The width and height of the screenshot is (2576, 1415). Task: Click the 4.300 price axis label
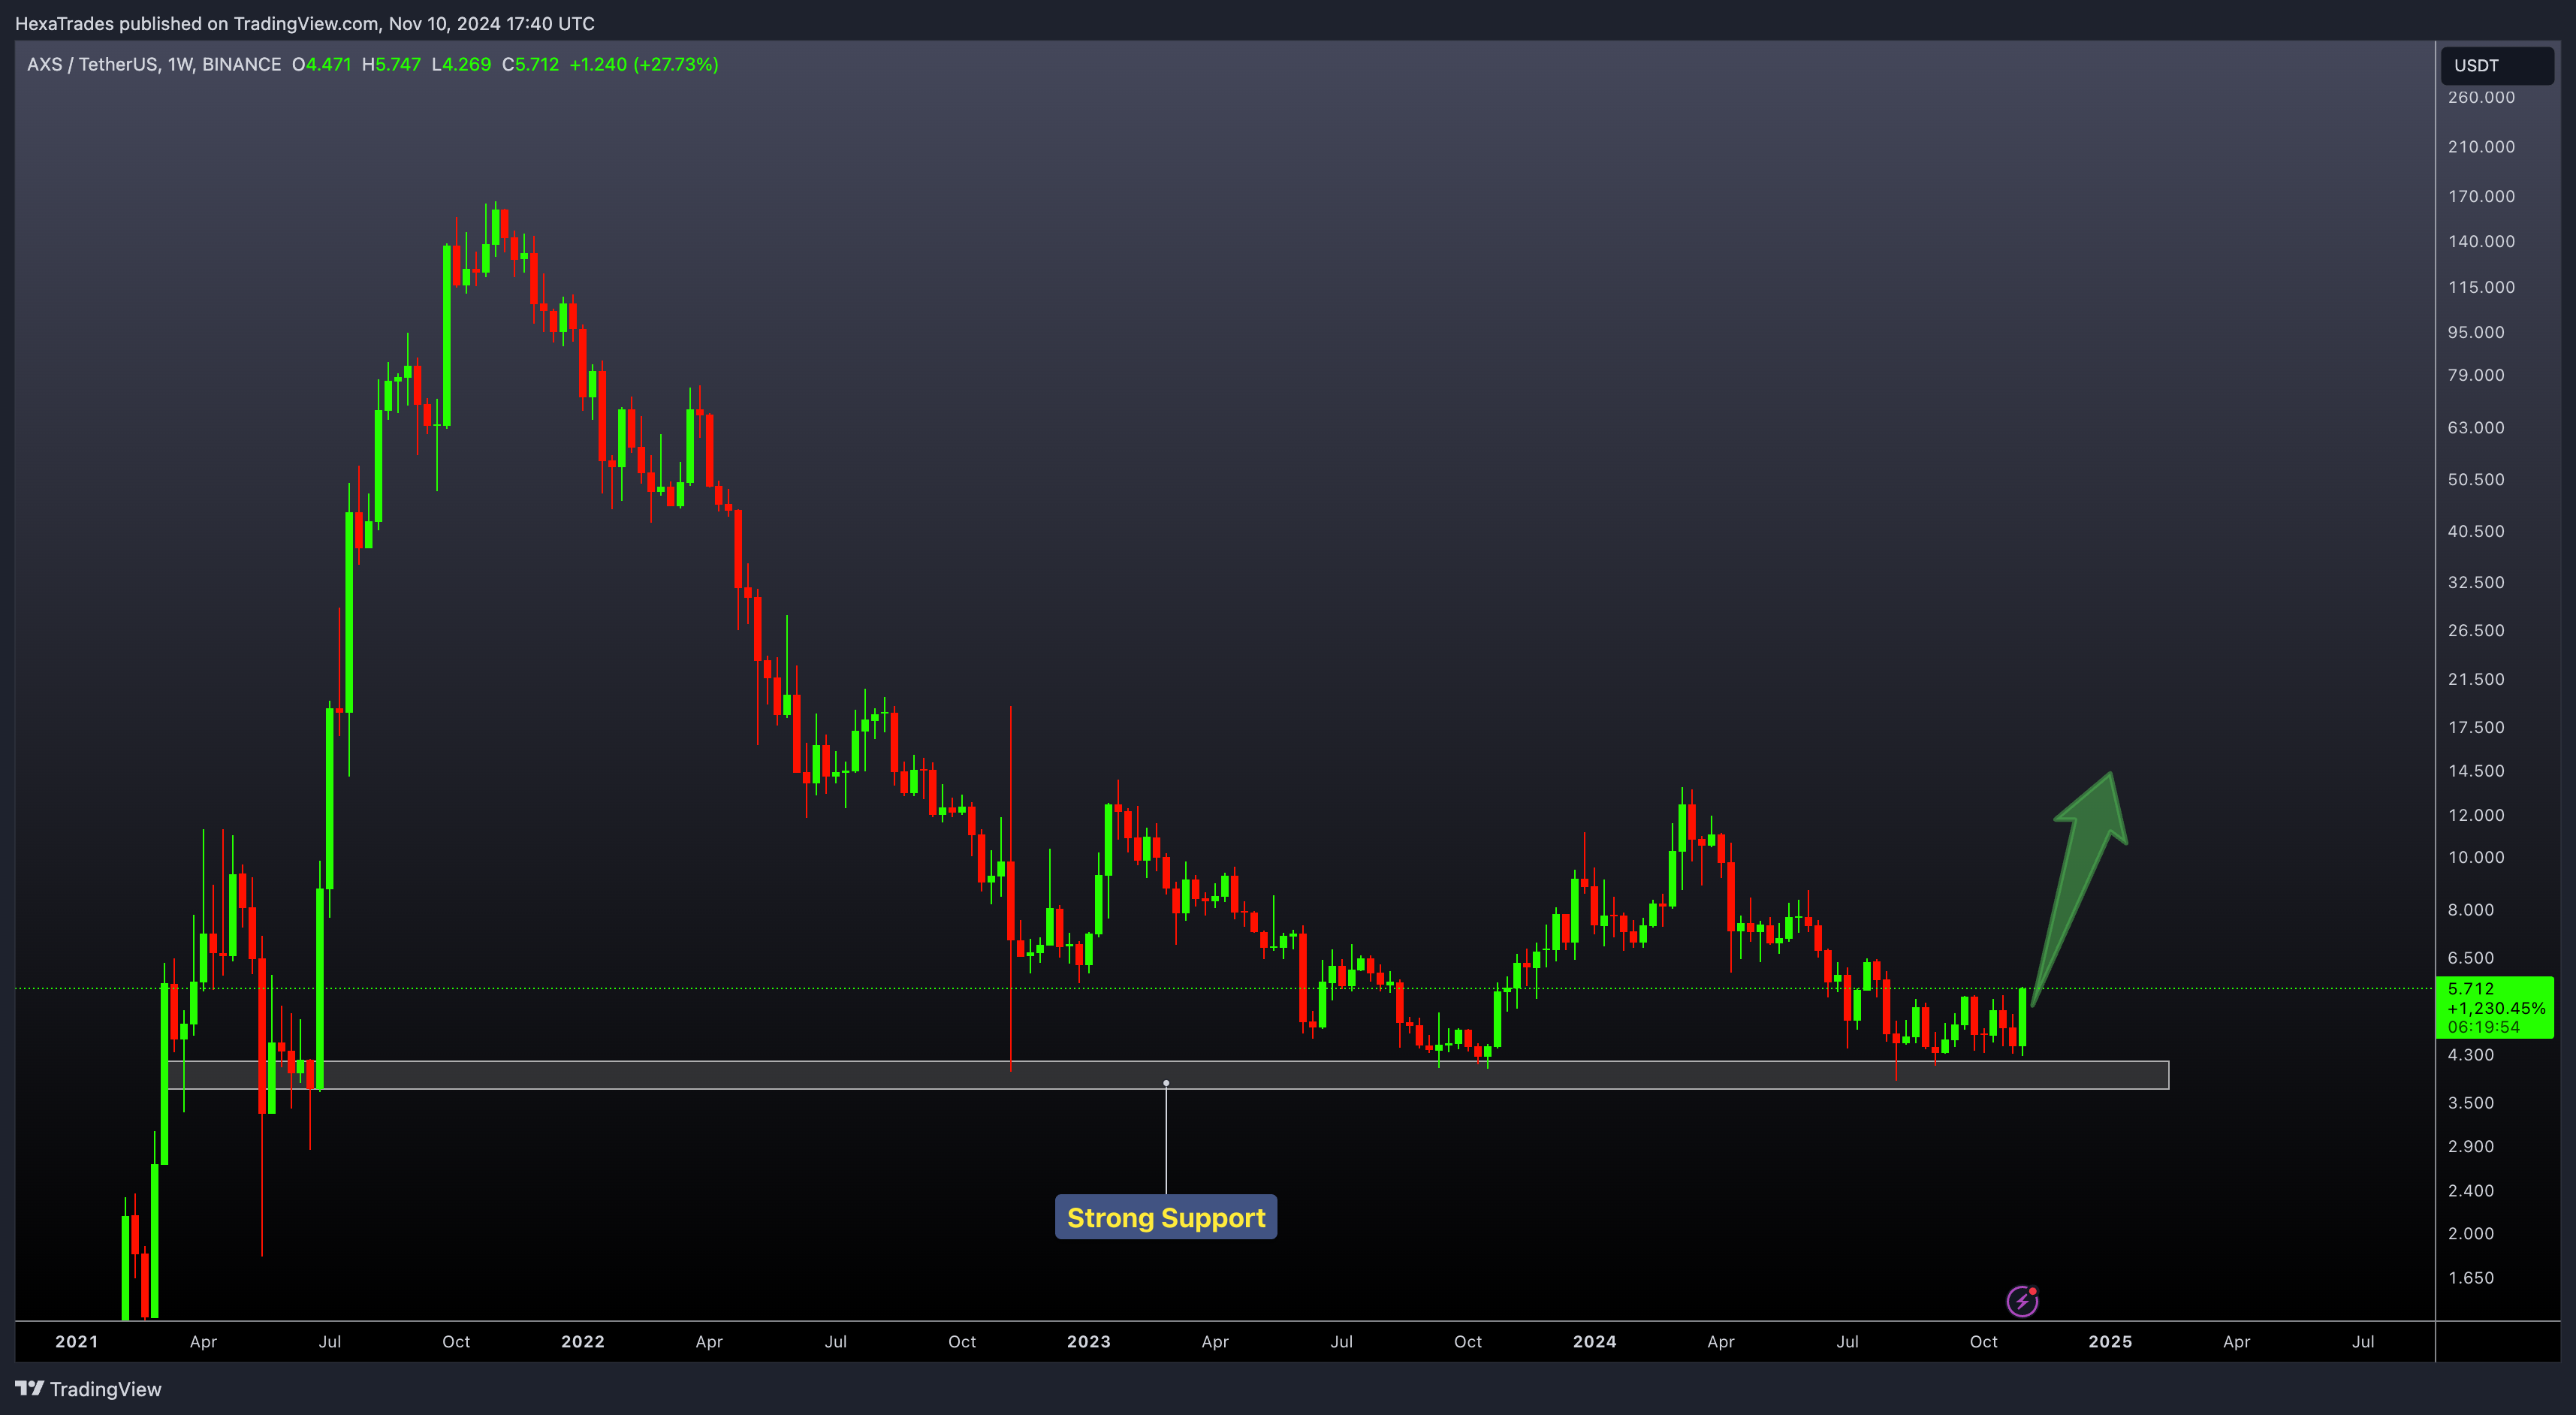[2471, 1055]
